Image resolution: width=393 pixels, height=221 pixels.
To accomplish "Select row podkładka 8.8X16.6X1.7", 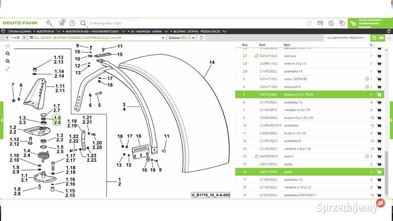I will [x=309, y=195].
